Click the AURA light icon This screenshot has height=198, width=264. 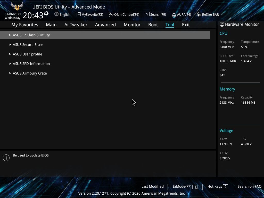(174, 14)
